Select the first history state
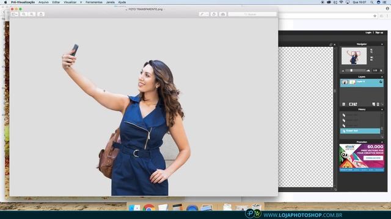The image size is (391, 219). tap(360, 115)
